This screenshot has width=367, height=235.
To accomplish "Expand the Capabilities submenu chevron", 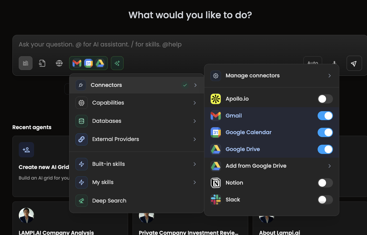I will coord(195,103).
